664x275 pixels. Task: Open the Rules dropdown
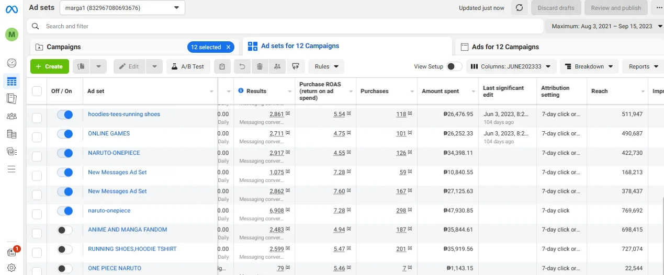[x=326, y=66]
